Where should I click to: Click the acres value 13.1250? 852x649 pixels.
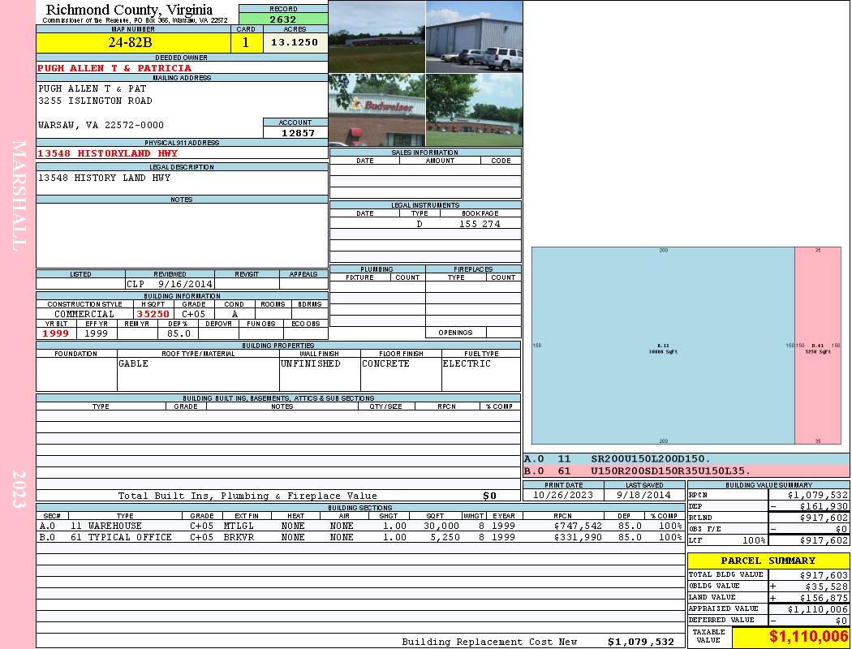tap(295, 42)
